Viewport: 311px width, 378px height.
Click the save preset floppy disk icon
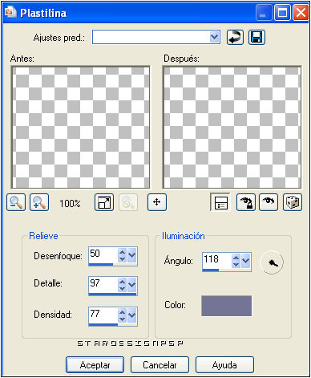click(256, 37)
